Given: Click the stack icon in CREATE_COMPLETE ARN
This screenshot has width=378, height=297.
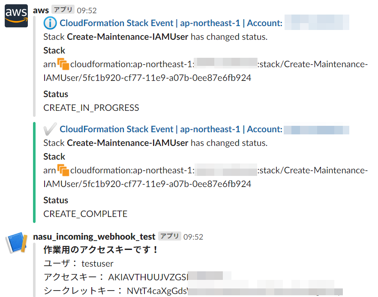Looking at the screenshot, I should coord(63,170).
